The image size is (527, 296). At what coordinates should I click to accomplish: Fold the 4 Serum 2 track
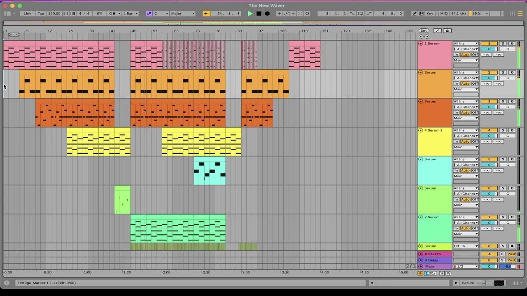point(421,130)
